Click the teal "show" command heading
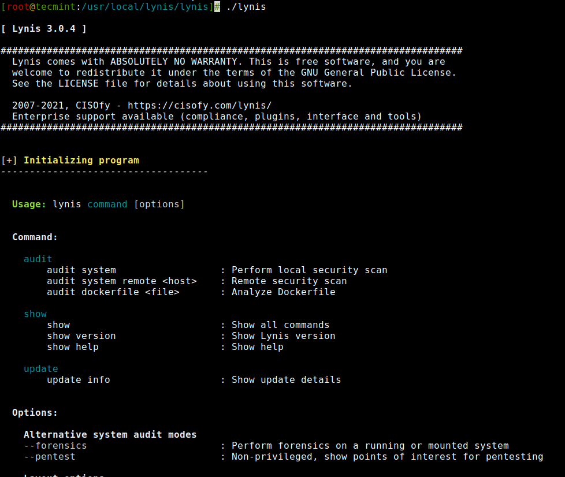 pos(35,314)
